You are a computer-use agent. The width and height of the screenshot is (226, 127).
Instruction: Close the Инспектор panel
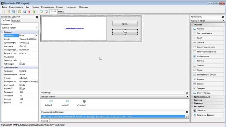187,93
